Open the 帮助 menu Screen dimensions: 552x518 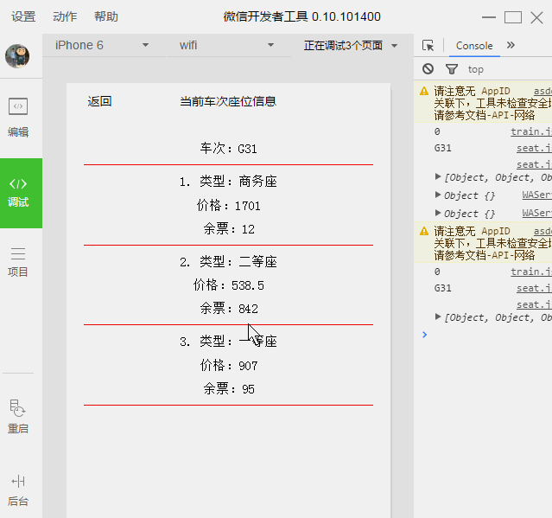(x=106, y=16)
